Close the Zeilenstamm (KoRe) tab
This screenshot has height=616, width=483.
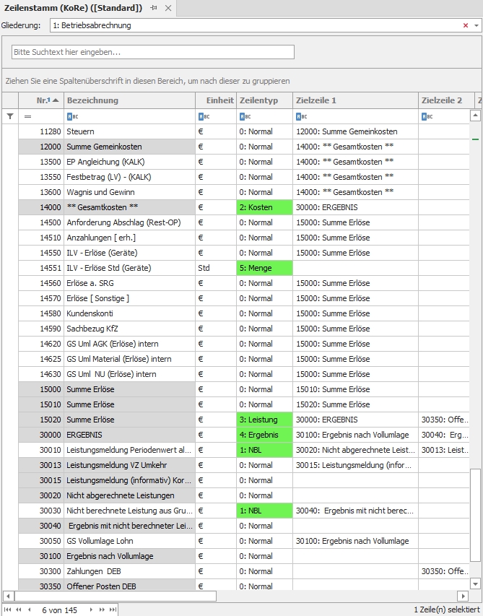(167, 8)
